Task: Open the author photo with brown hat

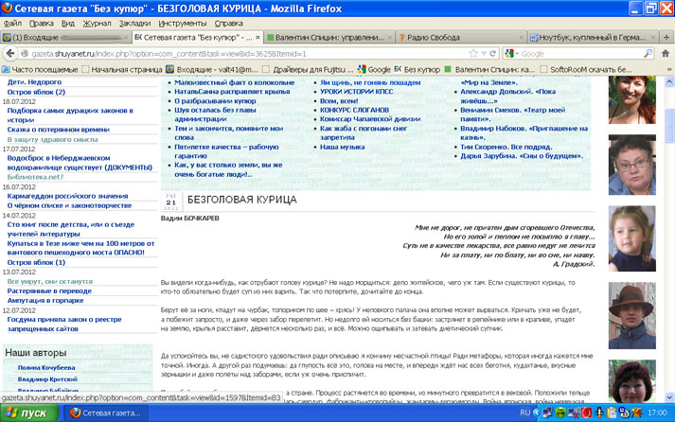Action: point(632,315)
